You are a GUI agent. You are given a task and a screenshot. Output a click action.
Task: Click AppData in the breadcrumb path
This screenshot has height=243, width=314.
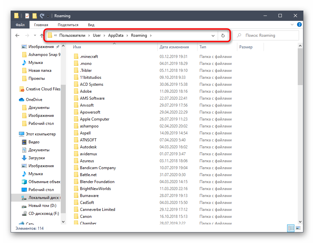coord(116,35)
